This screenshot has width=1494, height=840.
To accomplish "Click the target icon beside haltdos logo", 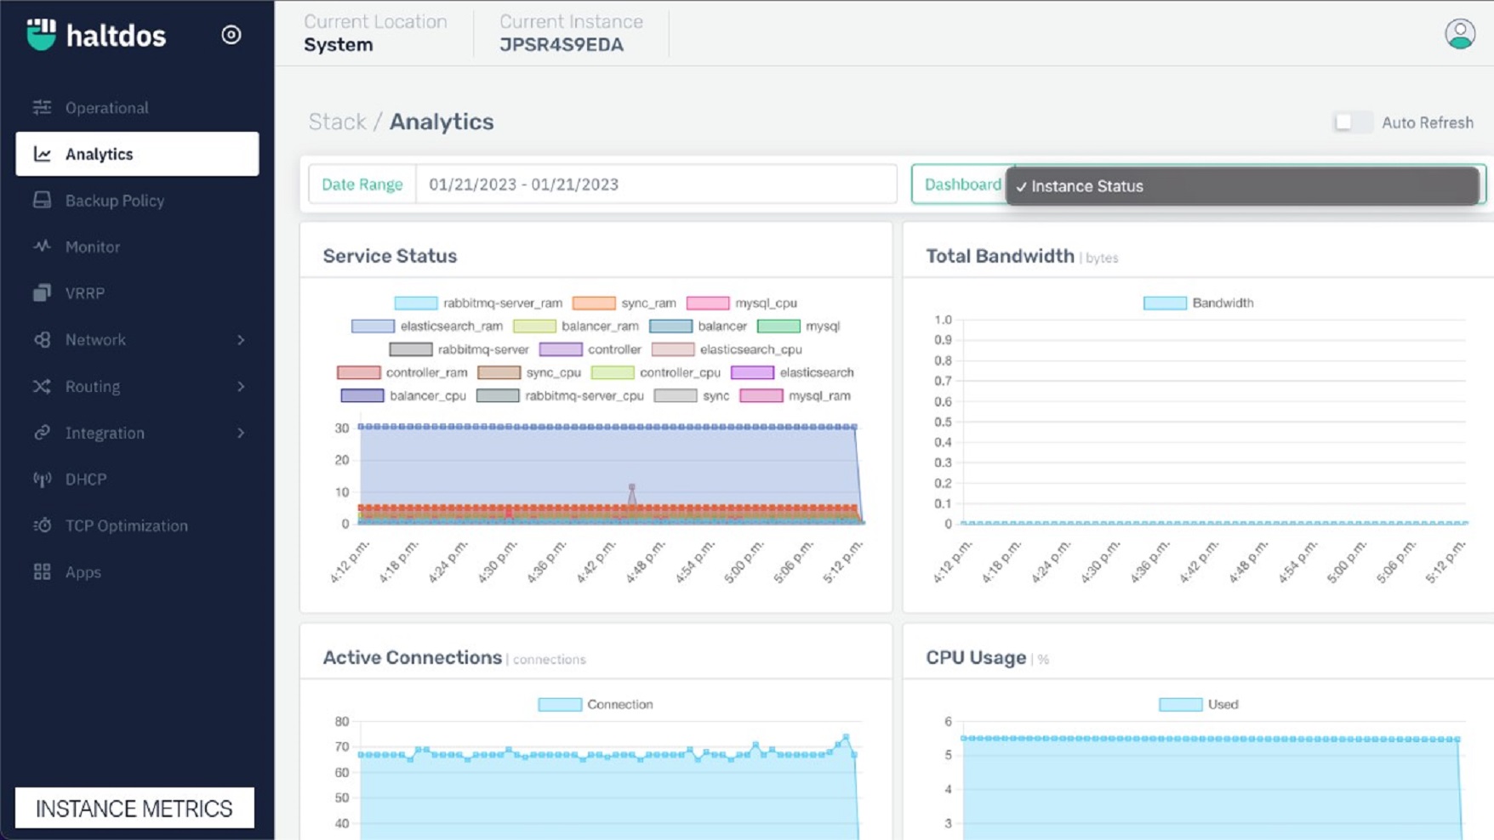I will point(231,35).
